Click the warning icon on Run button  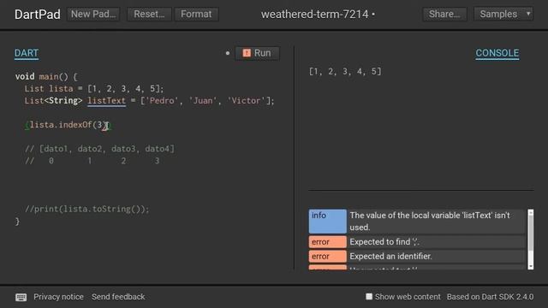[247, 53]
